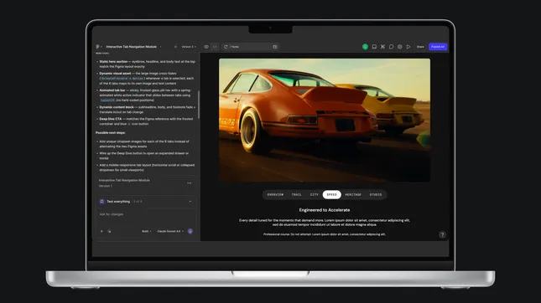
Task: Open the Figma logo main menu
Action: (x=98, y=47)
